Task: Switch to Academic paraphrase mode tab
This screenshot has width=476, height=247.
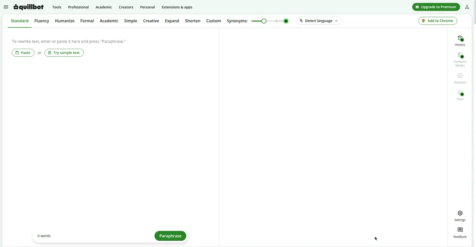Action: (x=109, y=21)
